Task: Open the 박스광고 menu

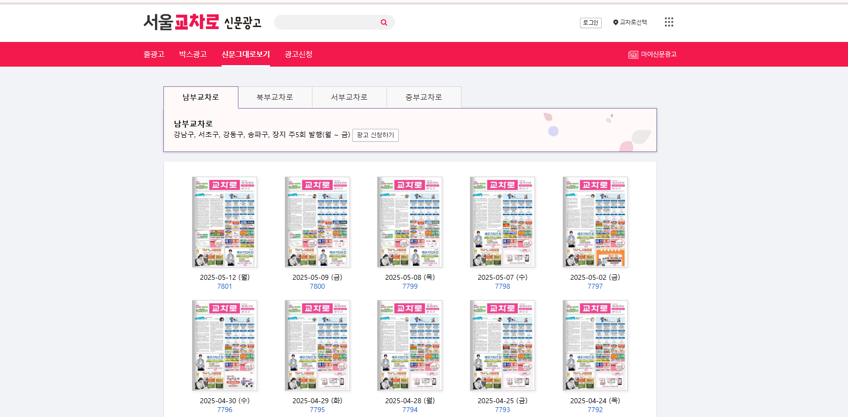Action: [193, 54]
